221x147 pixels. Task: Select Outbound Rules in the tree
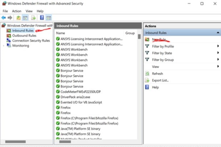24,36
